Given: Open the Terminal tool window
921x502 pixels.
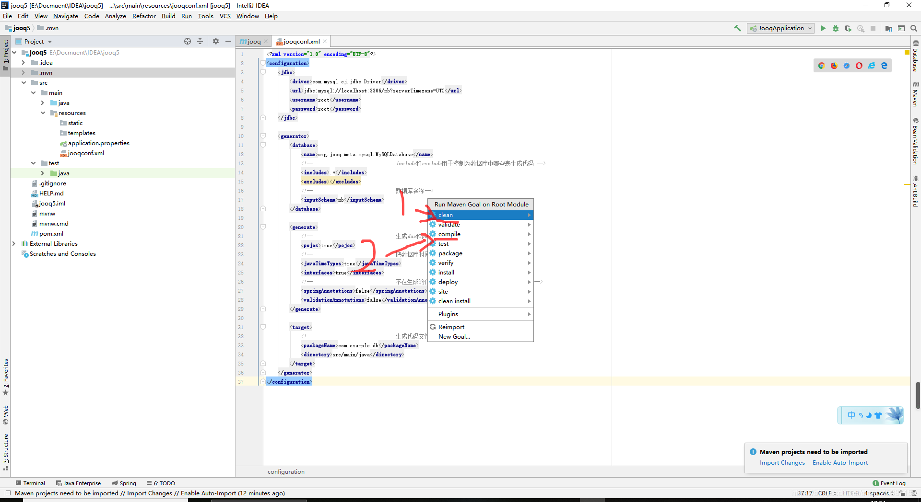Looking at the screenshot, I should pos(30,483).
